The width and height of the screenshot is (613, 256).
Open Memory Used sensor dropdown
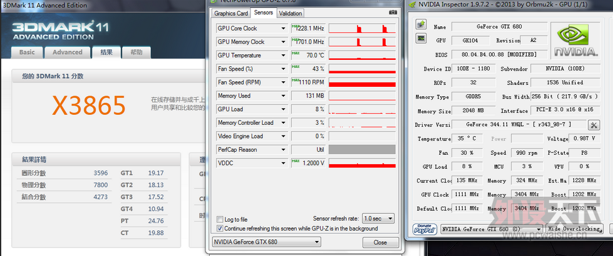[284, 96]
